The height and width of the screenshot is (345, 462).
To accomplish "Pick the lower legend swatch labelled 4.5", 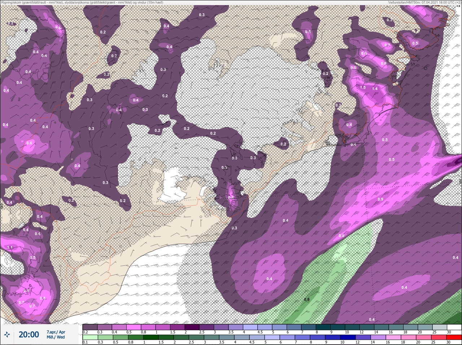I will coord(257,337).
